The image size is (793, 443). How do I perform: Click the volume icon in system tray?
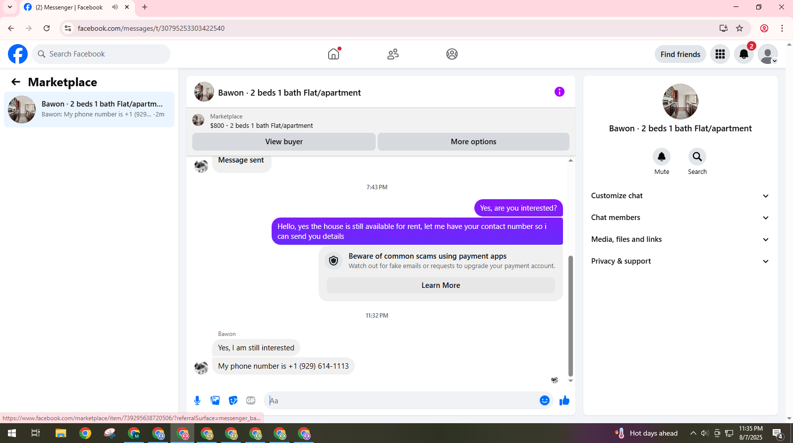tap(705, 433)
